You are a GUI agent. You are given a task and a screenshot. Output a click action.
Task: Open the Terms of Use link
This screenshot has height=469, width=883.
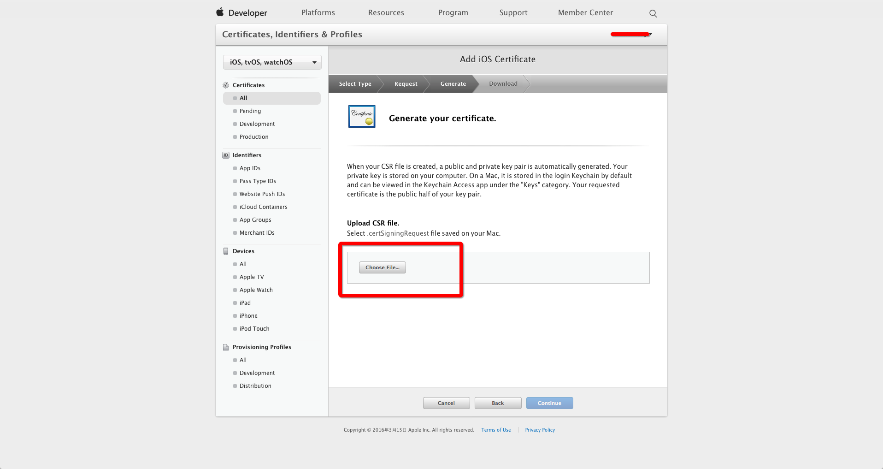(x=496, y=430)
